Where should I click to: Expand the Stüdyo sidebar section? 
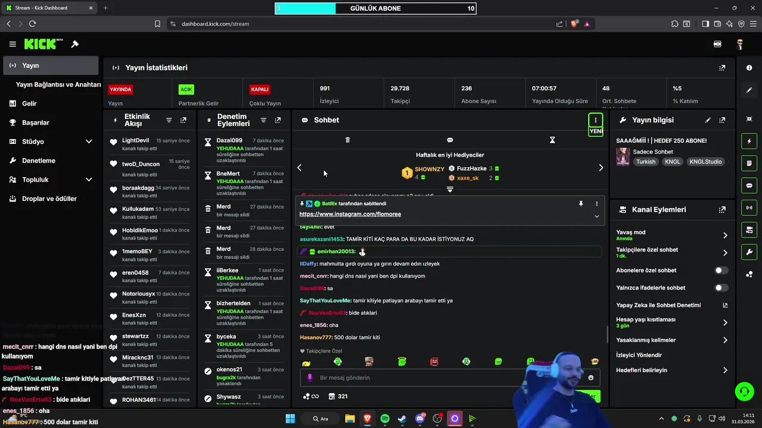89,141
